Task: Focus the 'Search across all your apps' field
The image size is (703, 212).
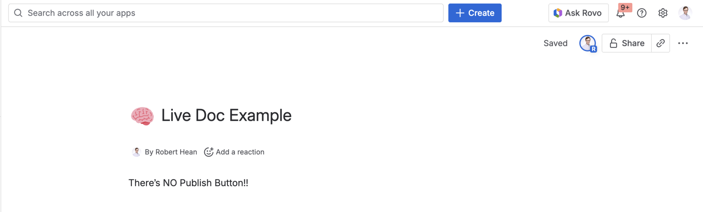Action: click(x=227, y=13)
